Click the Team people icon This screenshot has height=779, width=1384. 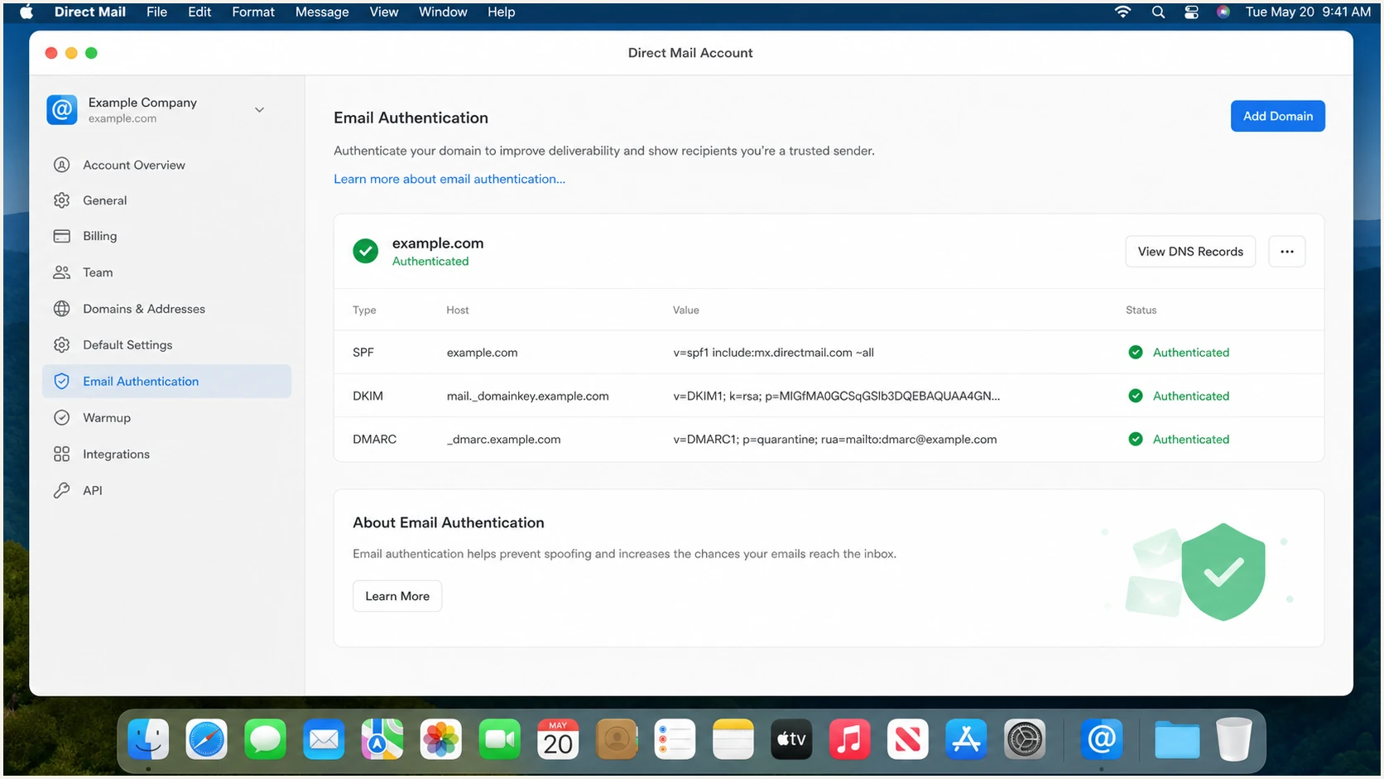tap(61, 272)
